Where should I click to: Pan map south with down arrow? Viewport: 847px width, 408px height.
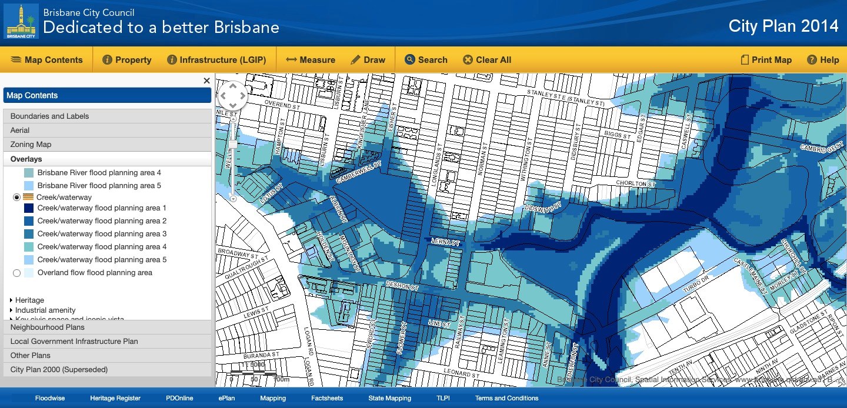[233, 106]
